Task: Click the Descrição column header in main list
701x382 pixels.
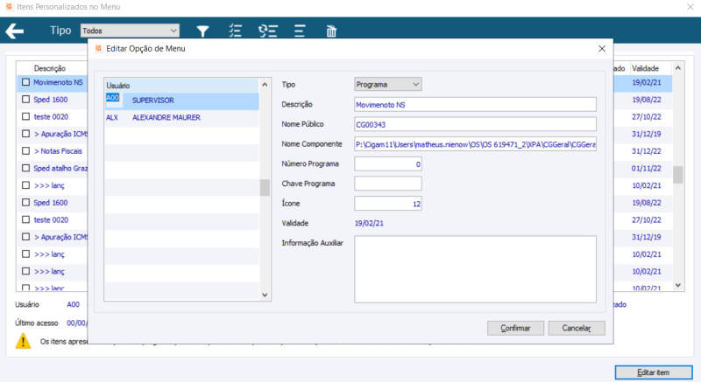Action: pos(50,68)
